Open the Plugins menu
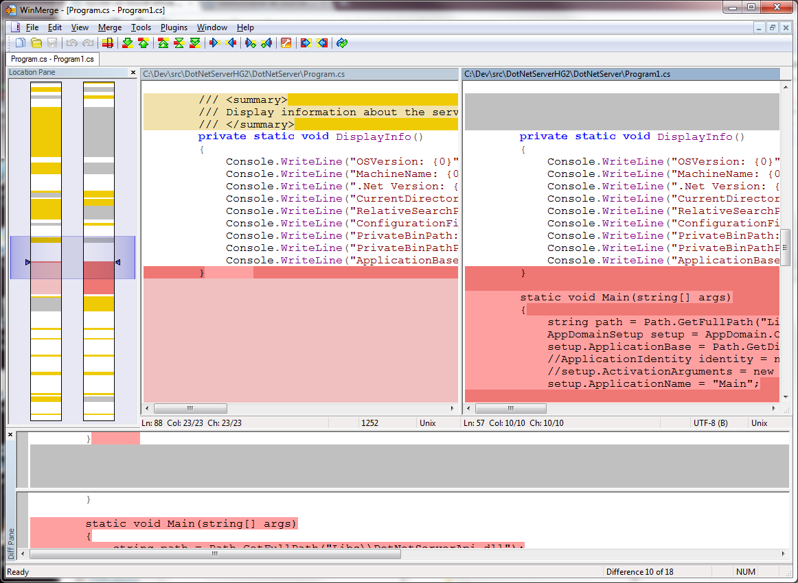The width and height of the screenshot is (798, 583). [174, 27]
